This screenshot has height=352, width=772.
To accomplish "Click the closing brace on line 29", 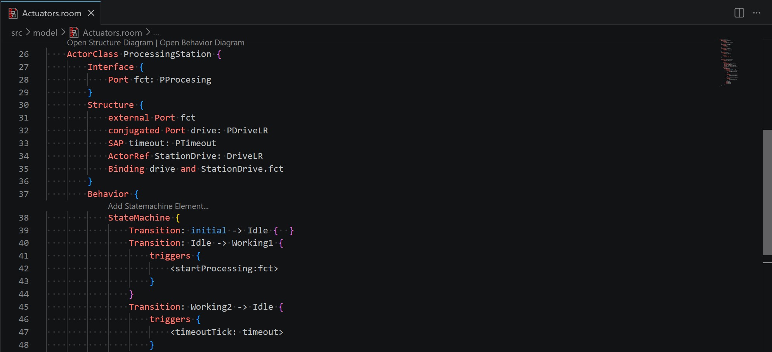I will tap(90, 93).
